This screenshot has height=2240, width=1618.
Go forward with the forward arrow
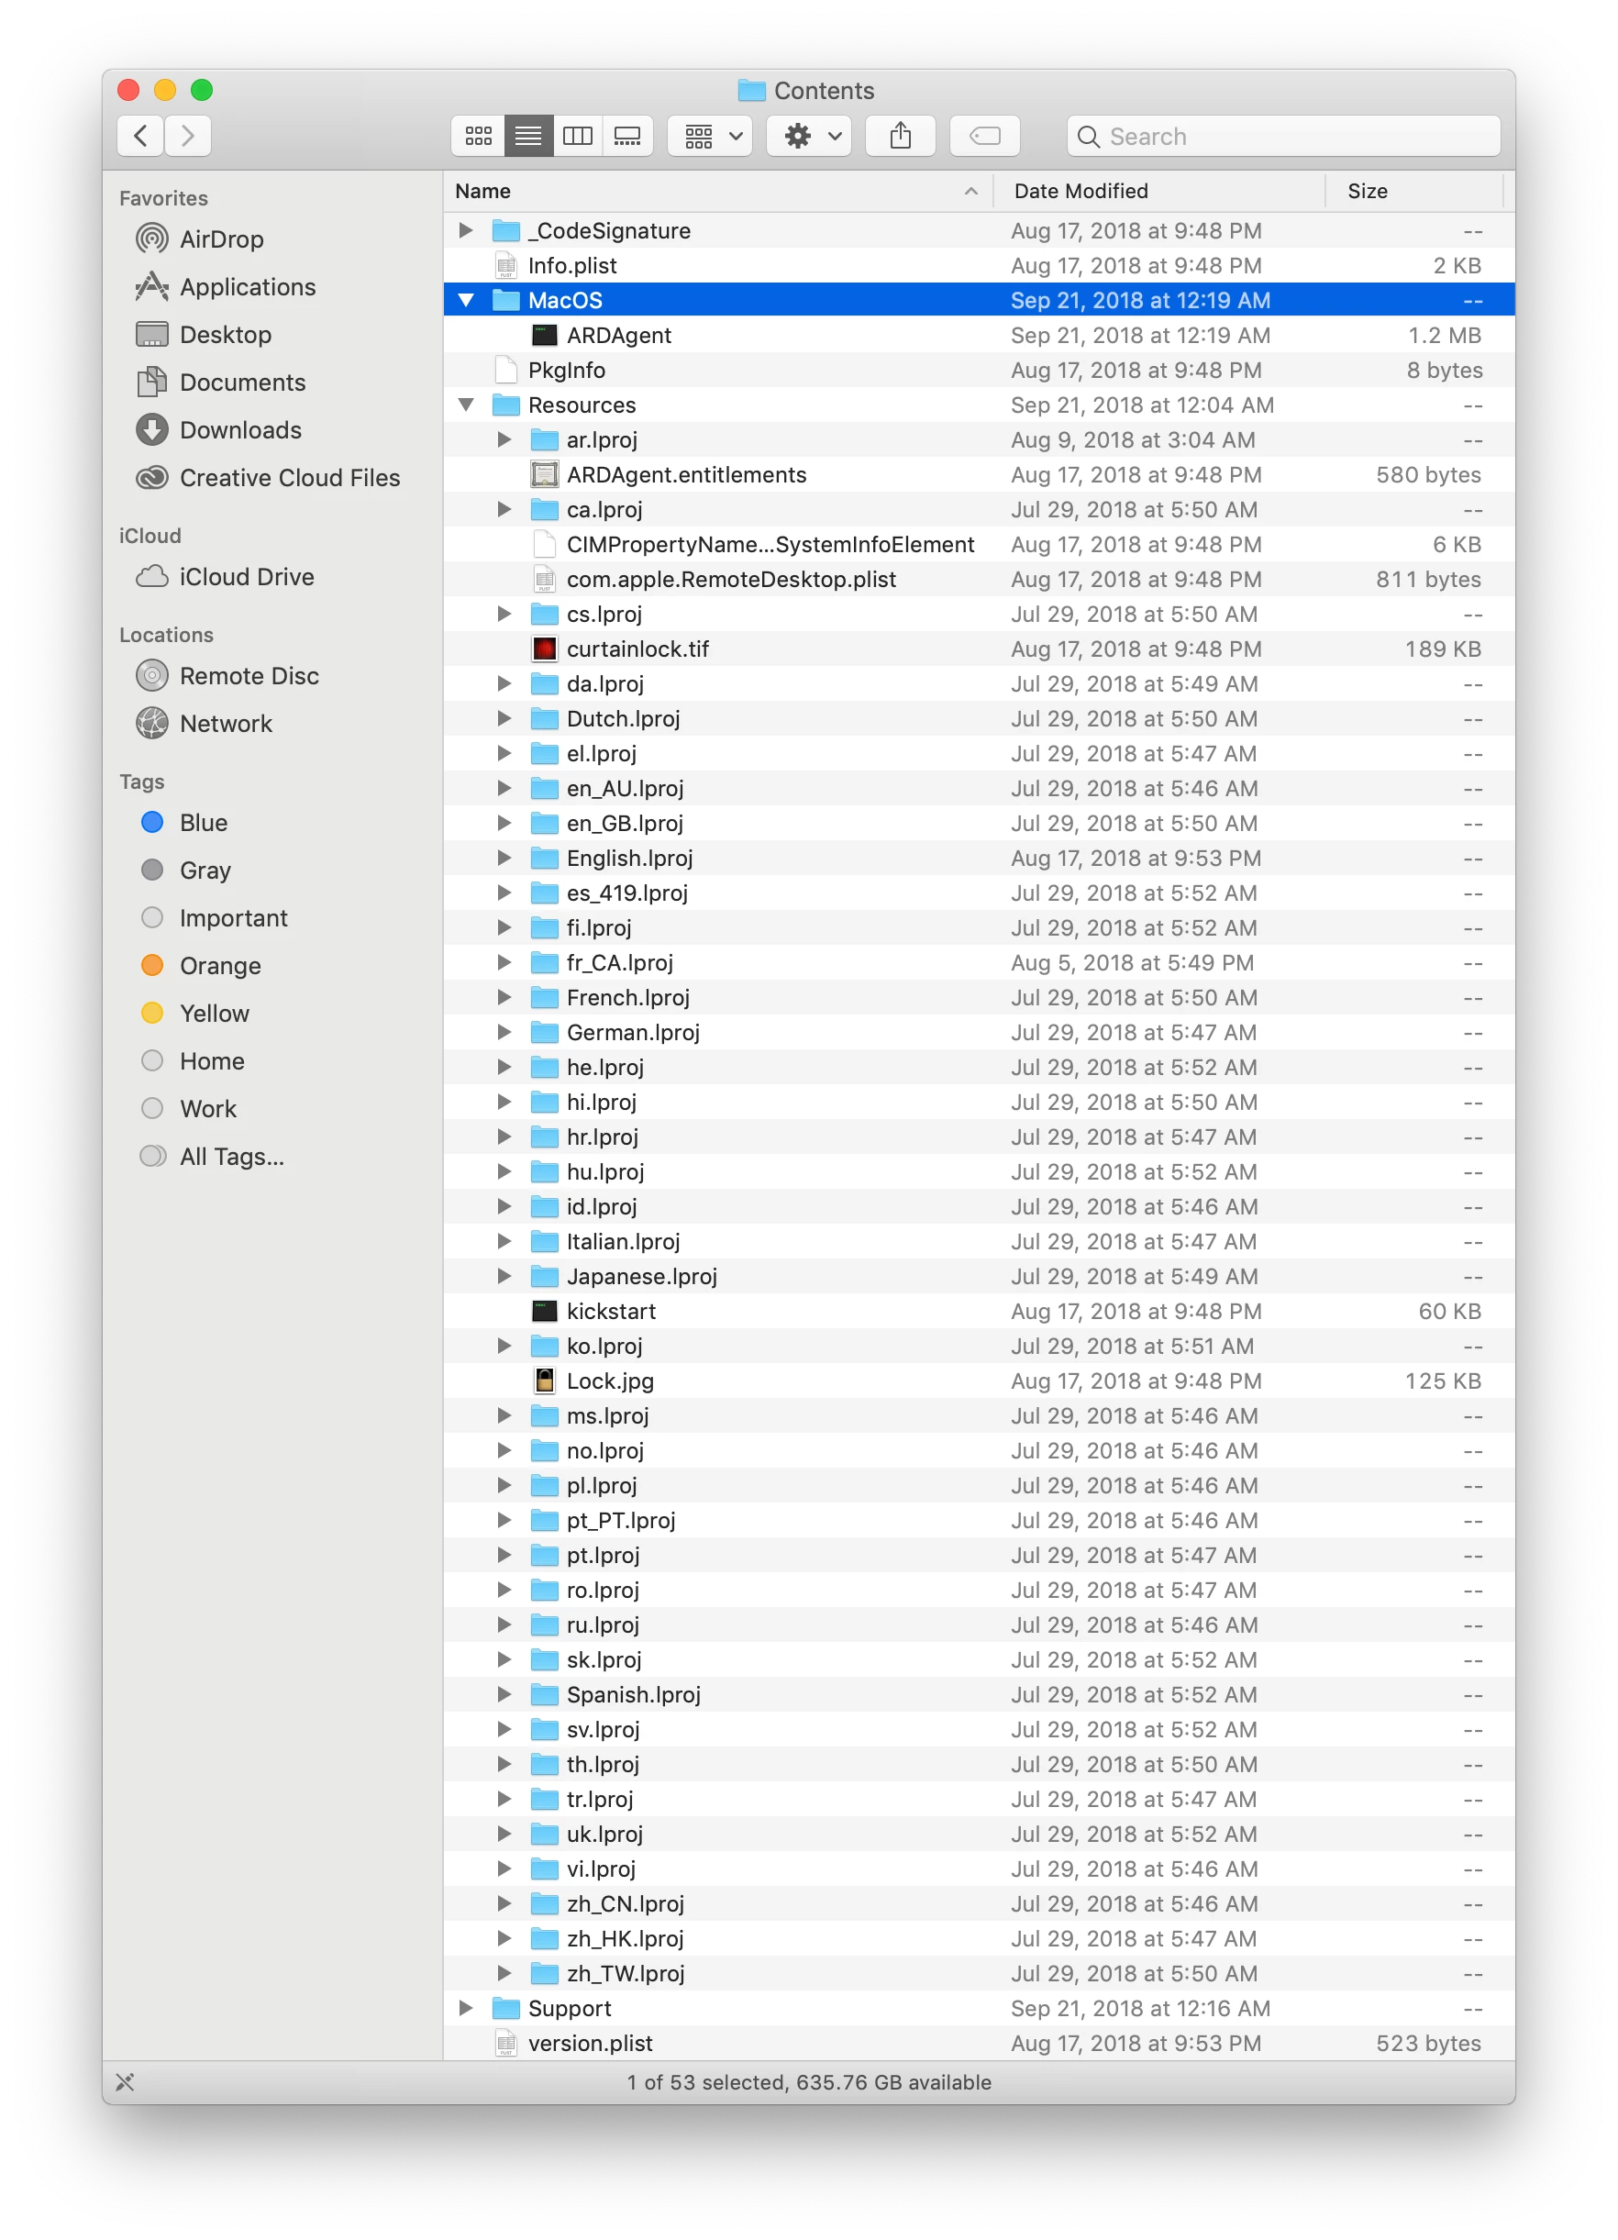click(188, 137)
